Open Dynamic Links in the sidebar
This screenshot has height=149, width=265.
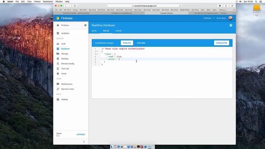[x=67, y=89]
